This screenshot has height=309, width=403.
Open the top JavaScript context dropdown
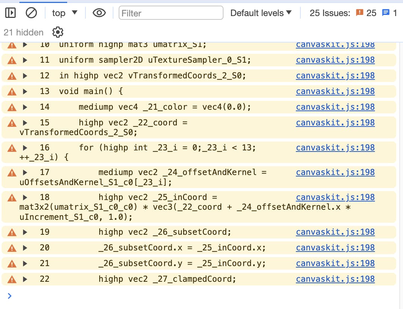coord(65,13)
